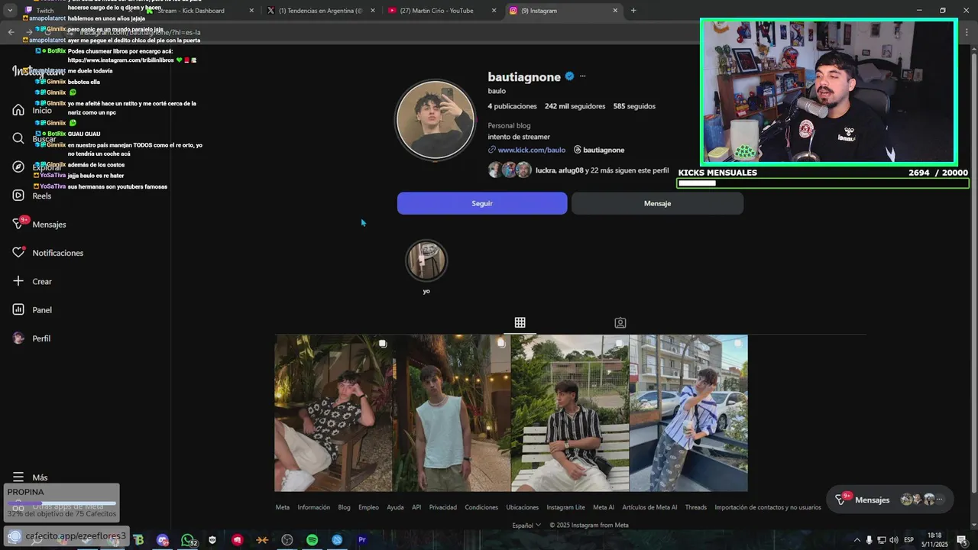Click Ayuda footer link
Viewport: 978px width, 550px height.
click(x=395, y=507)
